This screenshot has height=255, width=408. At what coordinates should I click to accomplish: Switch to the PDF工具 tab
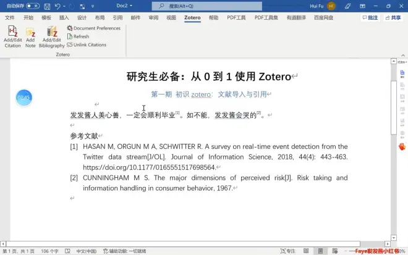(236, 18)
